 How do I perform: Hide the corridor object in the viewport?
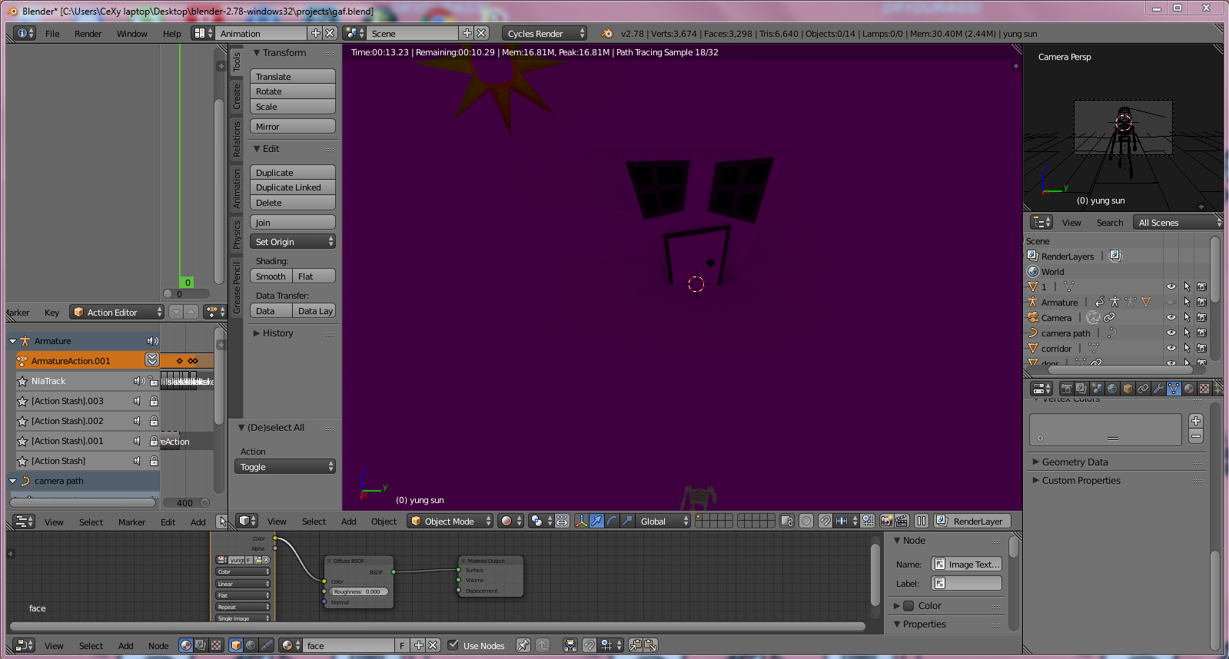pyautogui.click(x=1171, y=348)
